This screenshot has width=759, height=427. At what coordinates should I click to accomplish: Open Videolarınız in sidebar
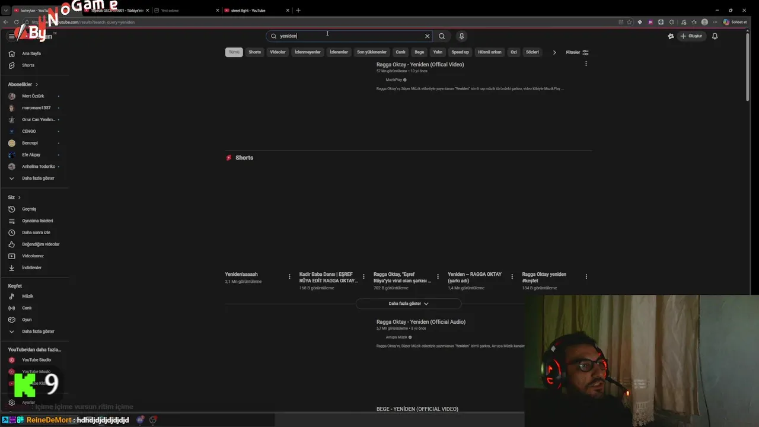click(x=34, y=256)
